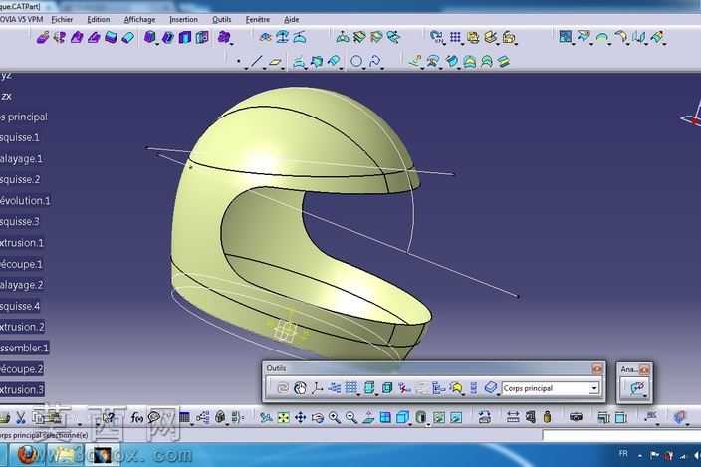The height and width of the screenshot is (467, 701).
Task: Click the analysis icon in Ana toolbar
Action: 636,388
